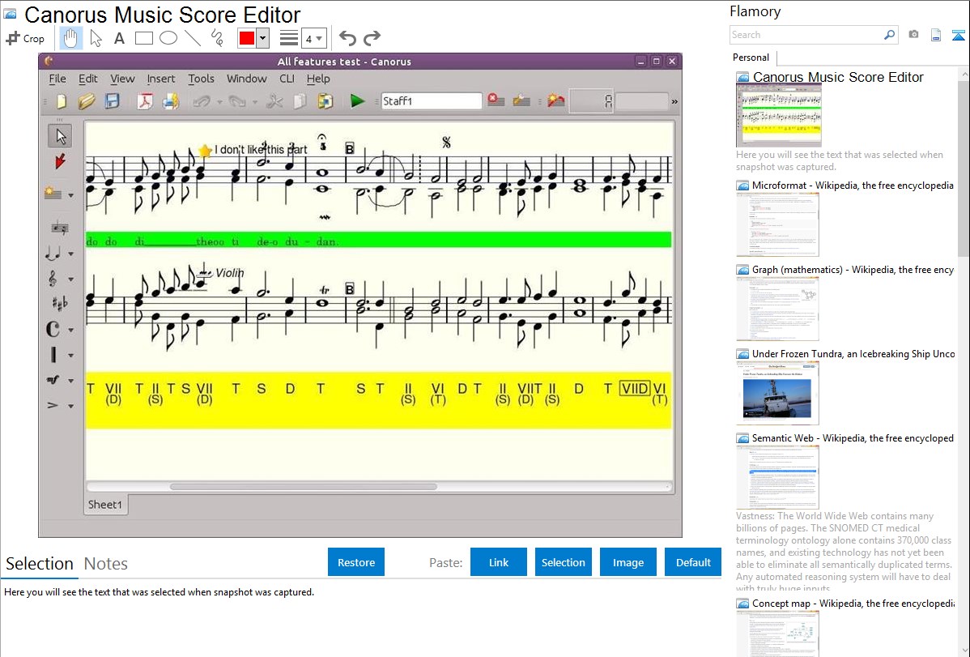Click the Canorus redo arrow
Screen dimensions: 970x657
click(237, 101)
